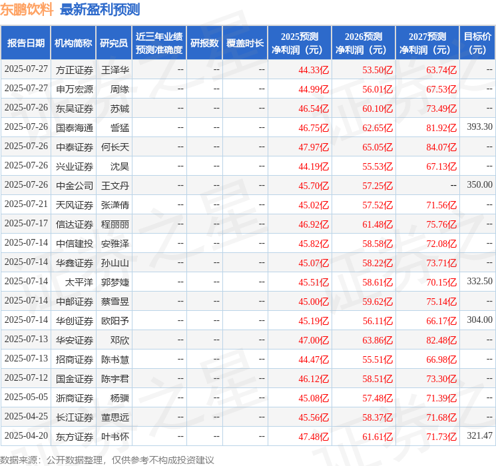Click the 覆盖时长 column header

point(244,43)
